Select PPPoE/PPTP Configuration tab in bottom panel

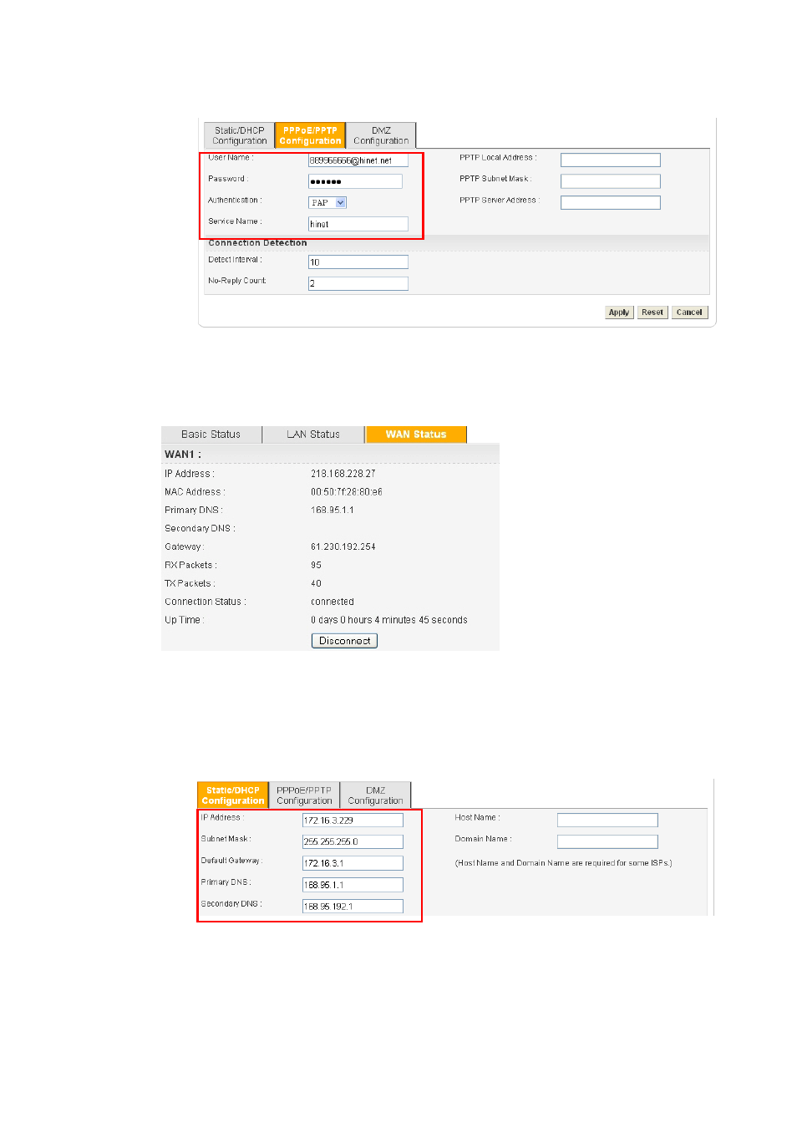[304, 795]
